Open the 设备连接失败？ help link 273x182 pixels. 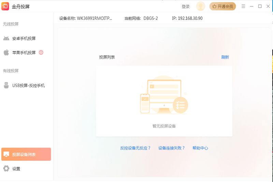171,148
